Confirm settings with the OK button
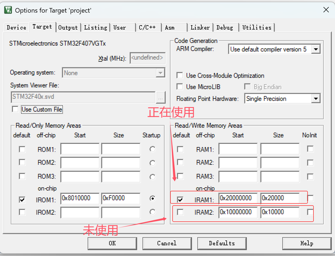This screenshot has height=256, width=335. tap(112, 243)
